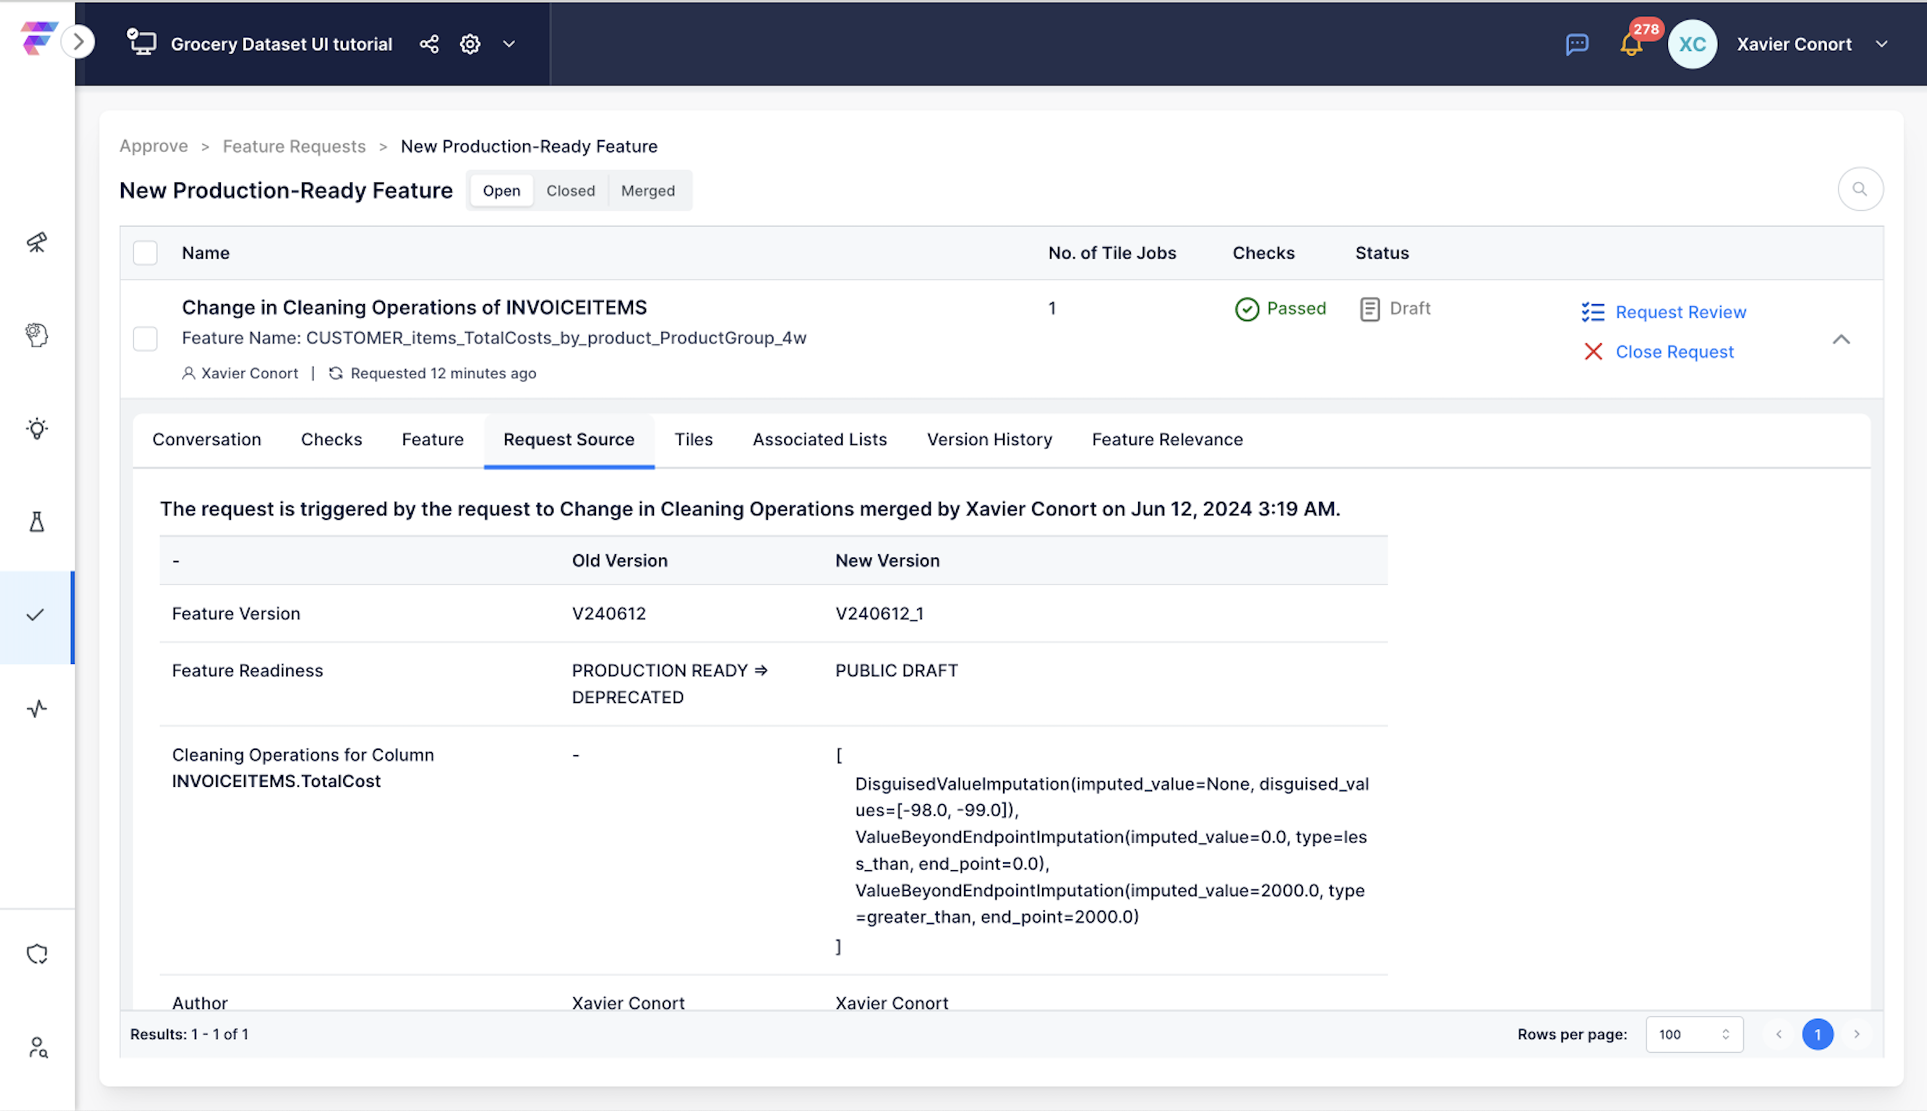Click the FeatureByte logo icon
1927x1111 pixels.
tap(38, 38)
